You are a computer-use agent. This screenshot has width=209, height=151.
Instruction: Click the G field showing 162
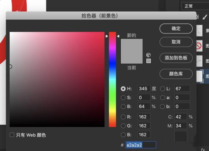144,126
